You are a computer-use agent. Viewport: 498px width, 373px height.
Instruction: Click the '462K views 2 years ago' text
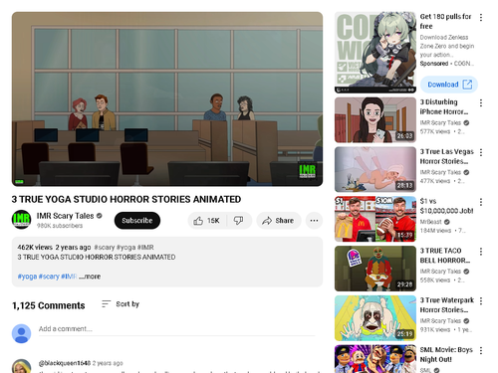point(54,248)
